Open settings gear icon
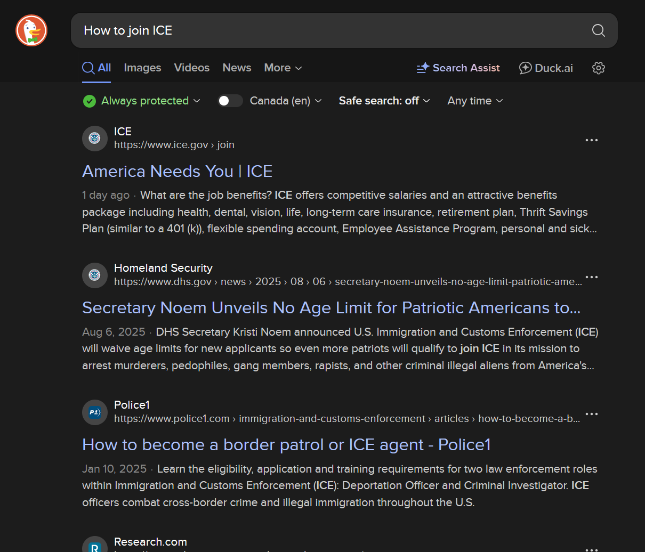 coord(599,68)
